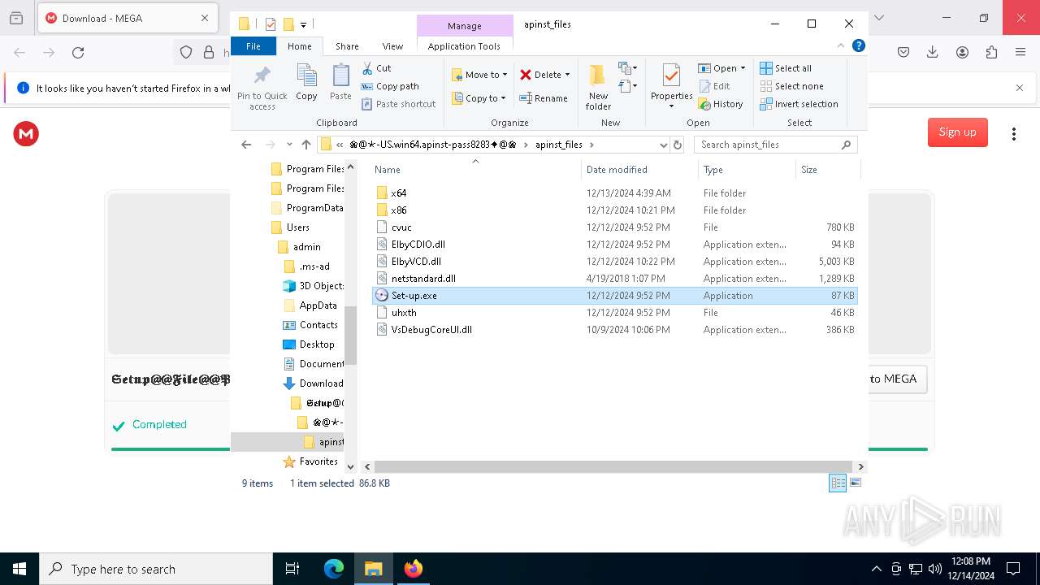Click the Copy ribbon button

tap(306, 83)
